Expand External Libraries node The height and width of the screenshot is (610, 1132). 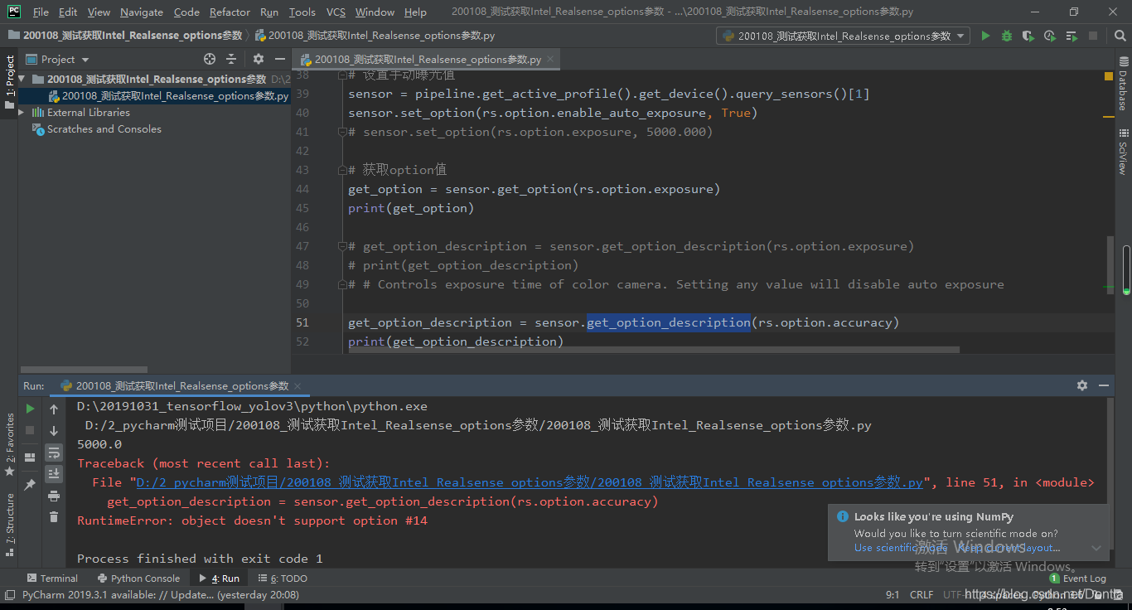23,112
